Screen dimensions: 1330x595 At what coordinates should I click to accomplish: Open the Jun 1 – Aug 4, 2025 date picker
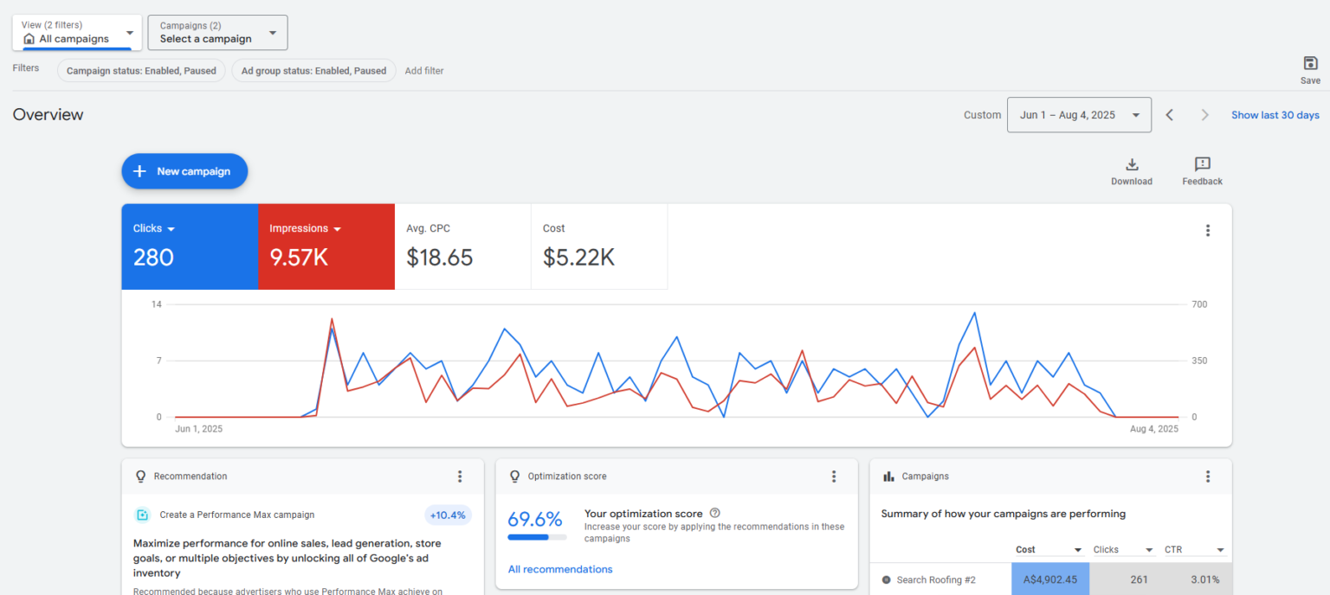[x=1078, y=115]
